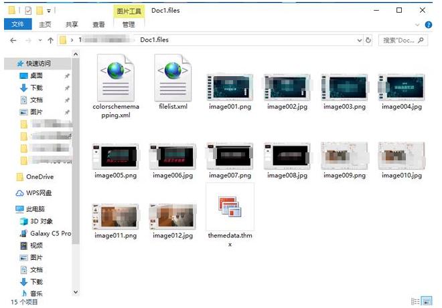
Task: Select image004.jpg thumbnail
Action: pos(402,88)
